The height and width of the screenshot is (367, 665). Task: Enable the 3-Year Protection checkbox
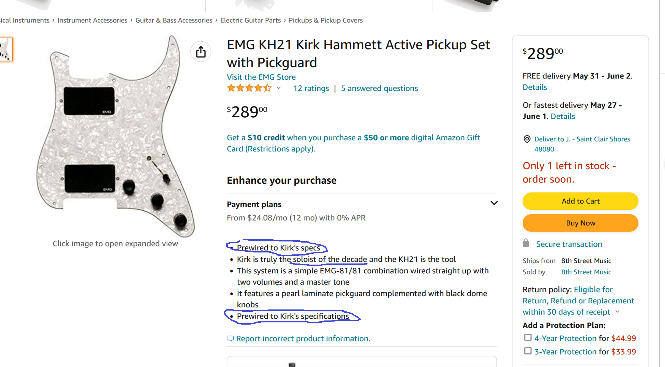click(x=528, y=351)
